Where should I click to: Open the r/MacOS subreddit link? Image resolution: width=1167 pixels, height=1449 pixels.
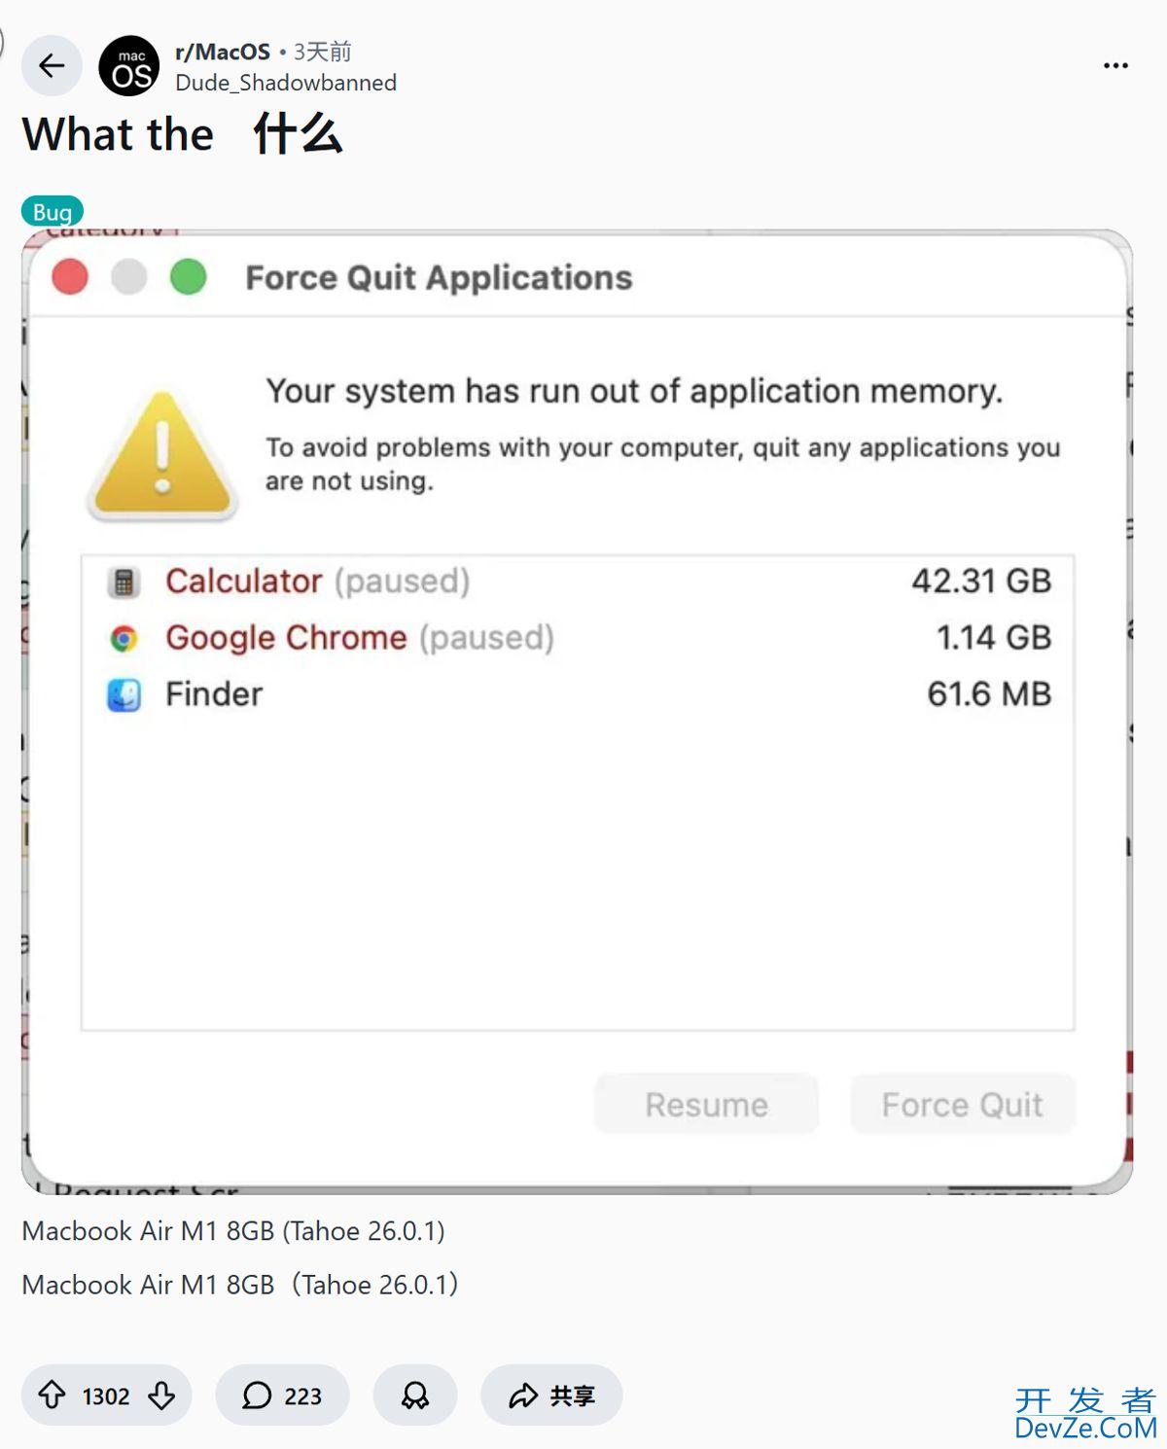point(223,52)
